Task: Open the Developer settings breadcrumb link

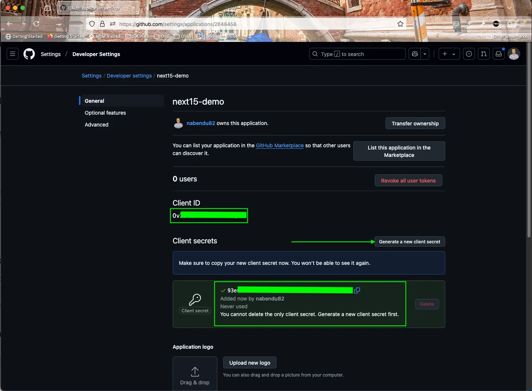Action: click(x=129, y=76)
